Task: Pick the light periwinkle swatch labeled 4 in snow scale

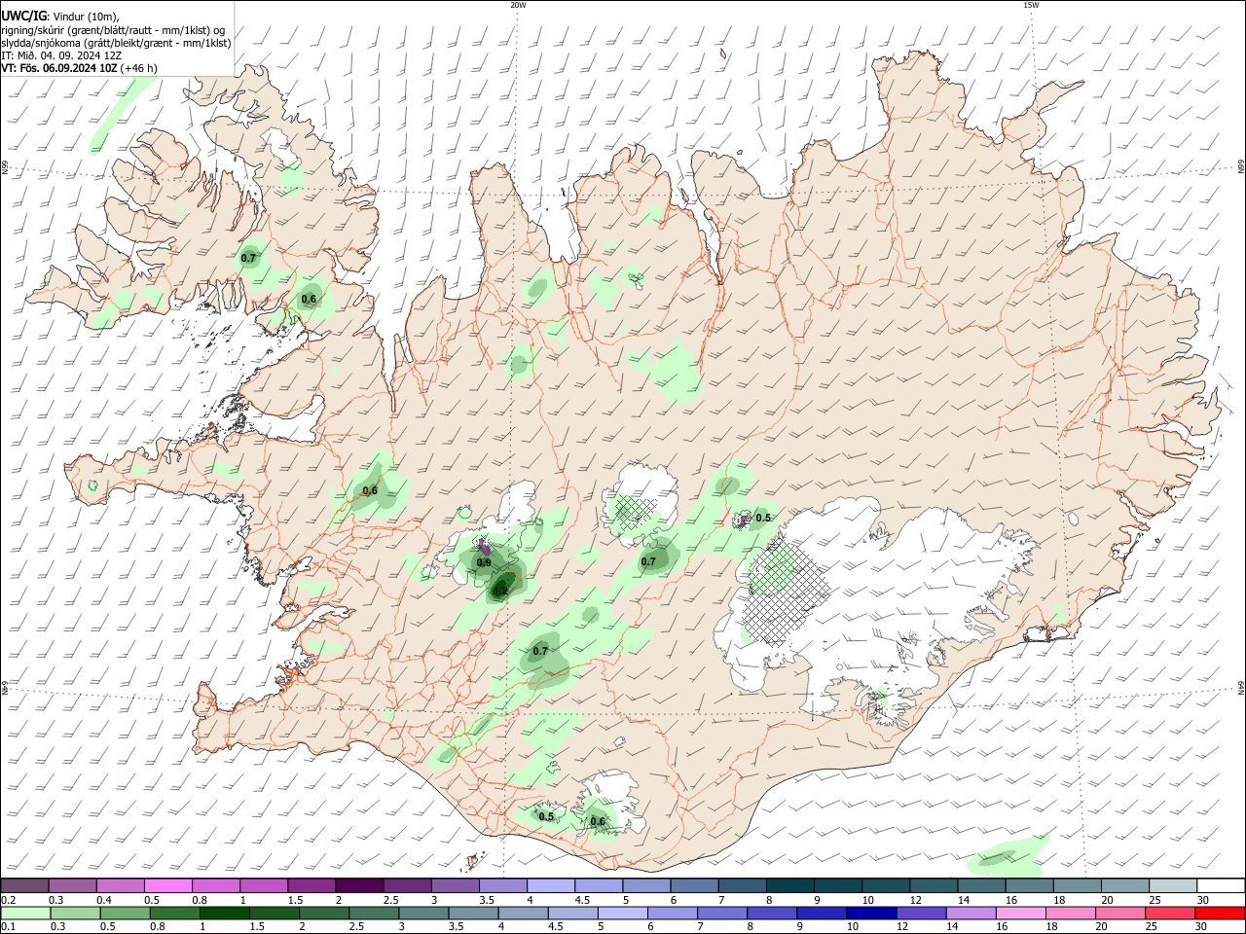Action: click(551, 885)
